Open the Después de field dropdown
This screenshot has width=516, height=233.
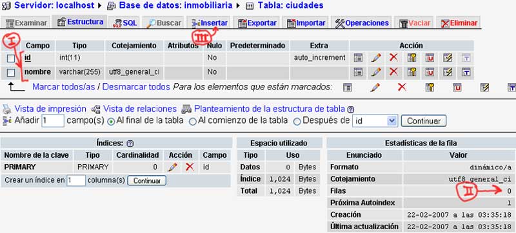click(375, 121)
